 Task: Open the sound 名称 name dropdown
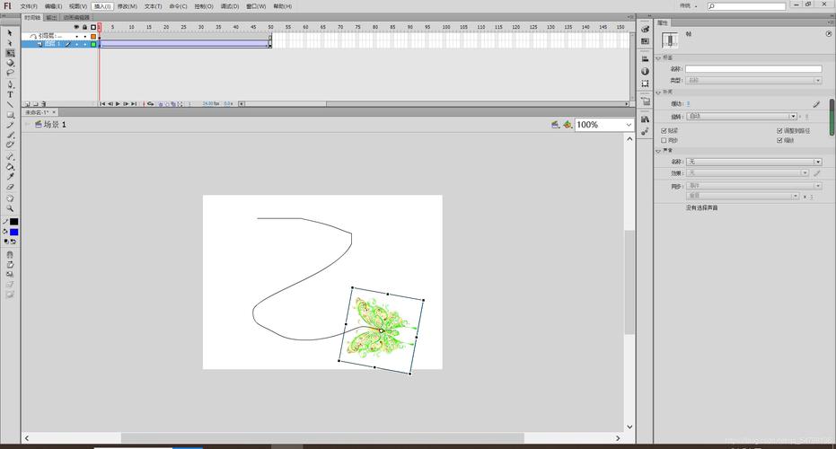[x=753, y=162]
